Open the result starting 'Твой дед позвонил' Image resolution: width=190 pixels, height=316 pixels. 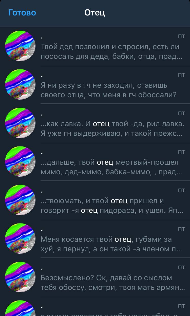tap(95, 46)
